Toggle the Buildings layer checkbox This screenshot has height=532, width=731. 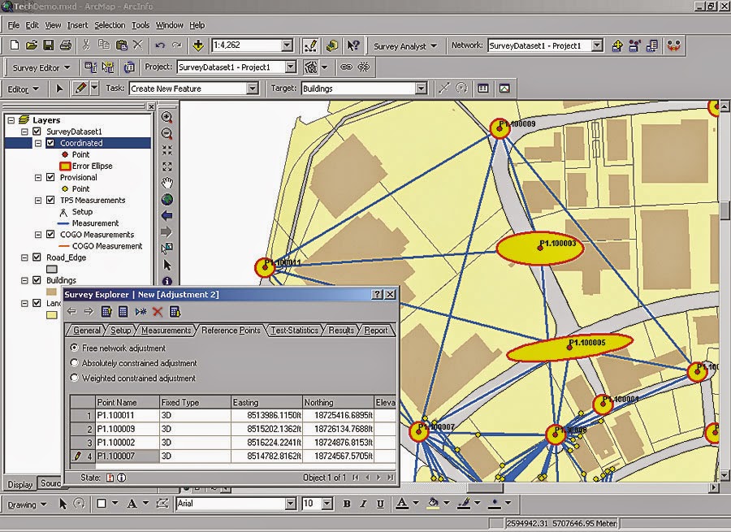tap(37, 280)
